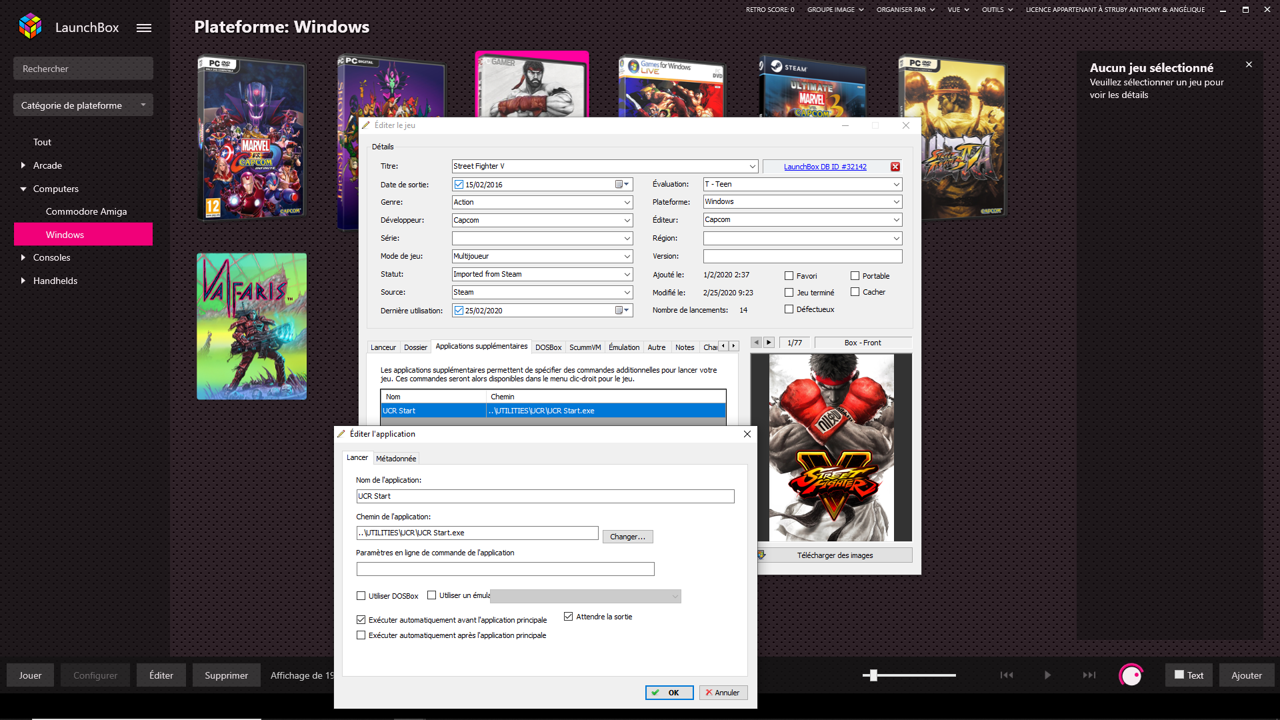Check run automatically after main application
The width and height of the screenshot is (1280, 720).
pyautogui.click(x=361, y=635)
